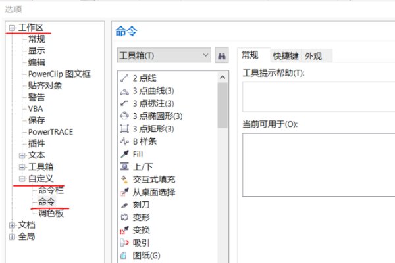
Task: Click the 交互式填充 tool icon
Action: tap(124, 179)
